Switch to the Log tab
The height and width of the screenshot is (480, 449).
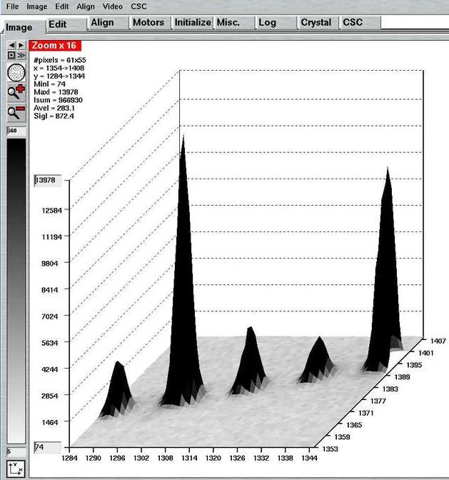(276, 23)
